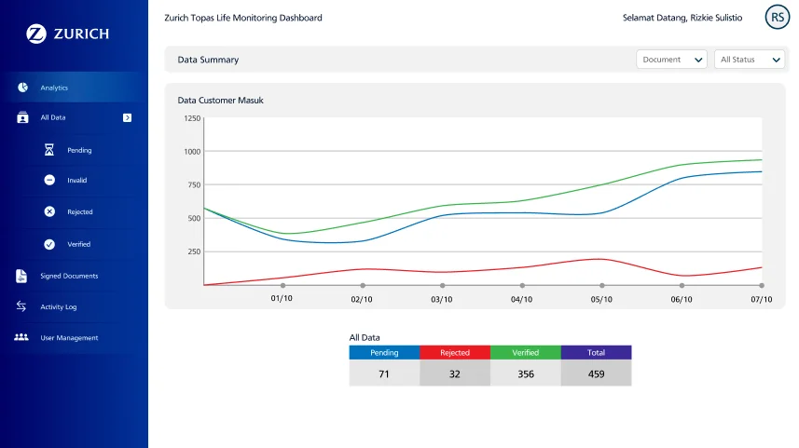This screenshot has height=448, width=799.
Task: Click the purple Total table header
Action: click(x=596, y=352)
